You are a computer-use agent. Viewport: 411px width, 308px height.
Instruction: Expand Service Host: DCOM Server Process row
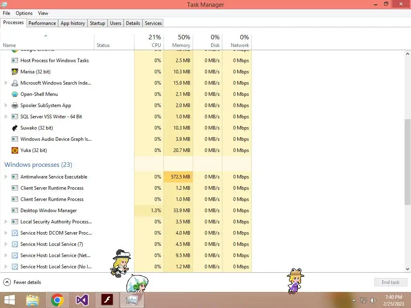(6, 233)
